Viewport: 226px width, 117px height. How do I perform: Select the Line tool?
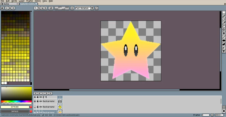click(x=224, y=37)
